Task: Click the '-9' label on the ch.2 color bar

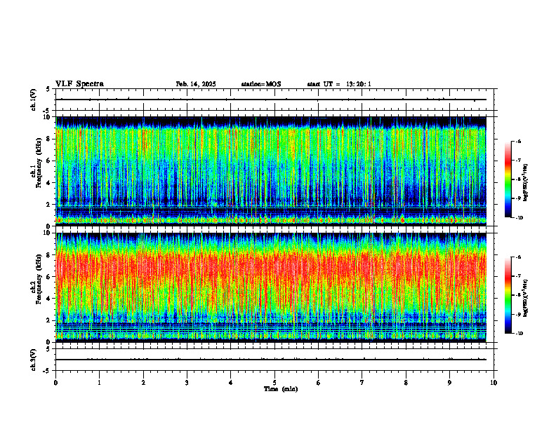Action: coord(518,314)
